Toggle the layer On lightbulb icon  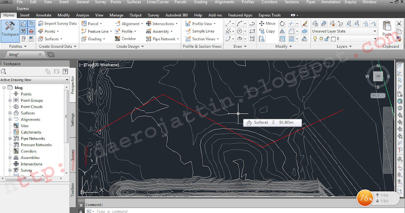[315, 38]
